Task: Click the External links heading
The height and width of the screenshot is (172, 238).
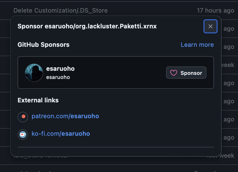Action: point(38,100)
